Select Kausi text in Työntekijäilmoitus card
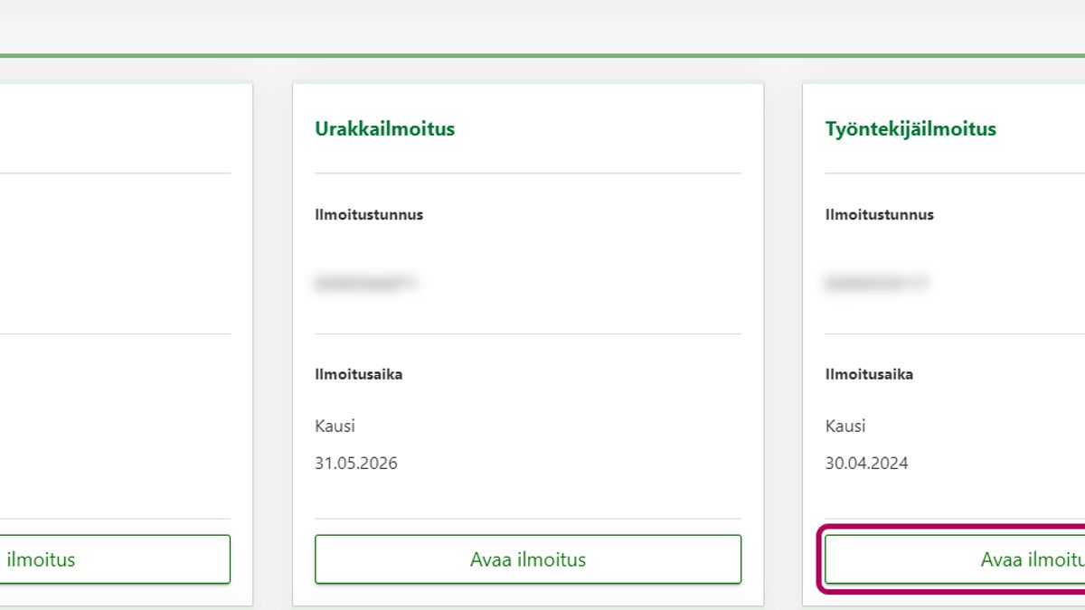The width and height of the screenshot is (1085, 610). (x=845, y=426)
